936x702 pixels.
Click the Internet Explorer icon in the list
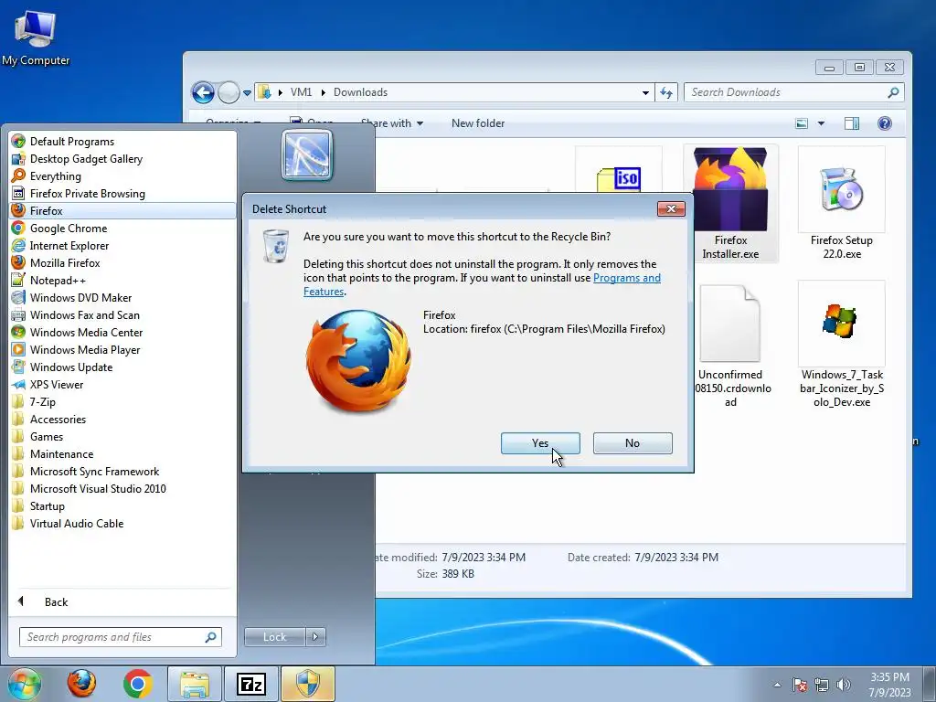click(x=18, y=245)
